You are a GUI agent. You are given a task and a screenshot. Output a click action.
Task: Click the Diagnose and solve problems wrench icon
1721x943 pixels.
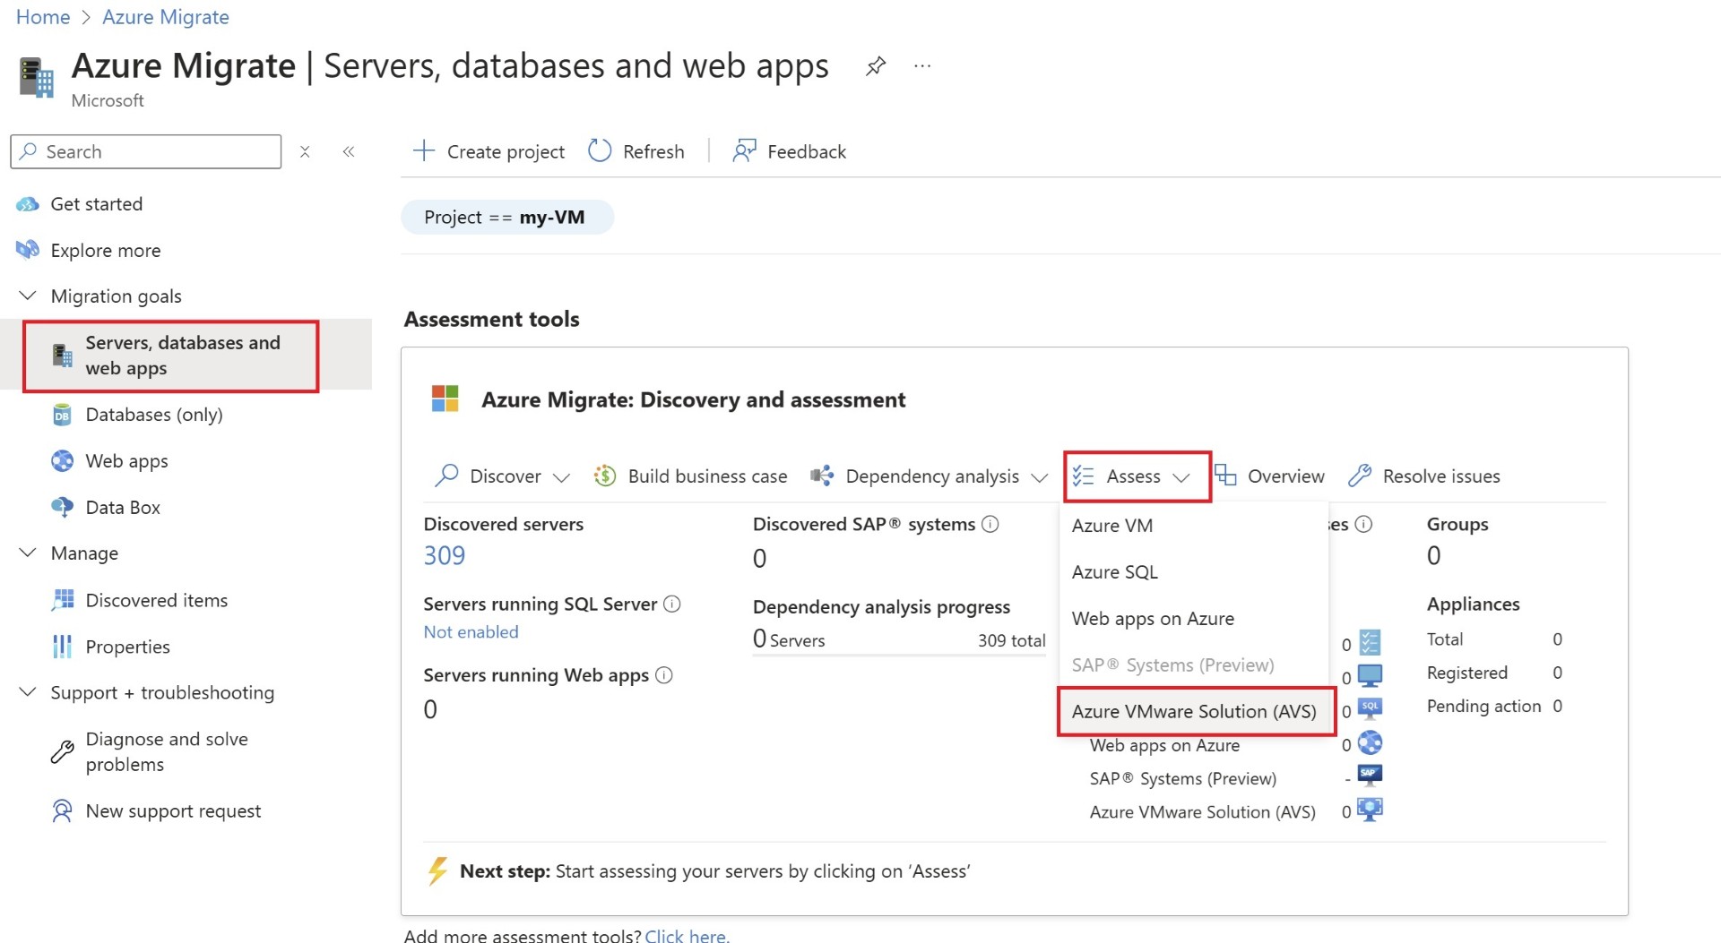62,751
